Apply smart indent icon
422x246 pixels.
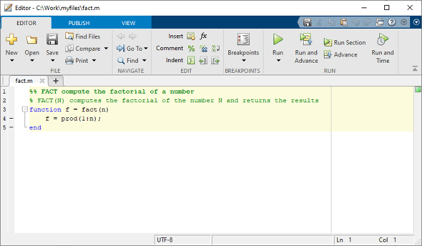pos(191,60)
